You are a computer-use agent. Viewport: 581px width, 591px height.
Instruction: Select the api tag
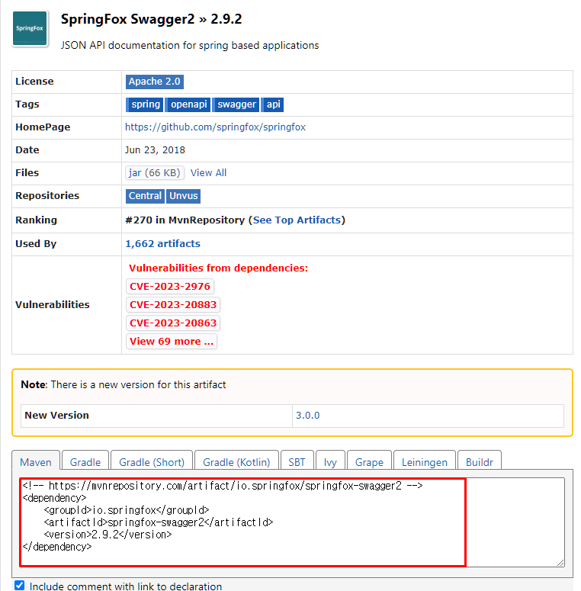(x=273, y=104)
